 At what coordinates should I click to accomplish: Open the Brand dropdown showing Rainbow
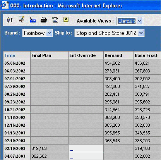click(38, 33)
